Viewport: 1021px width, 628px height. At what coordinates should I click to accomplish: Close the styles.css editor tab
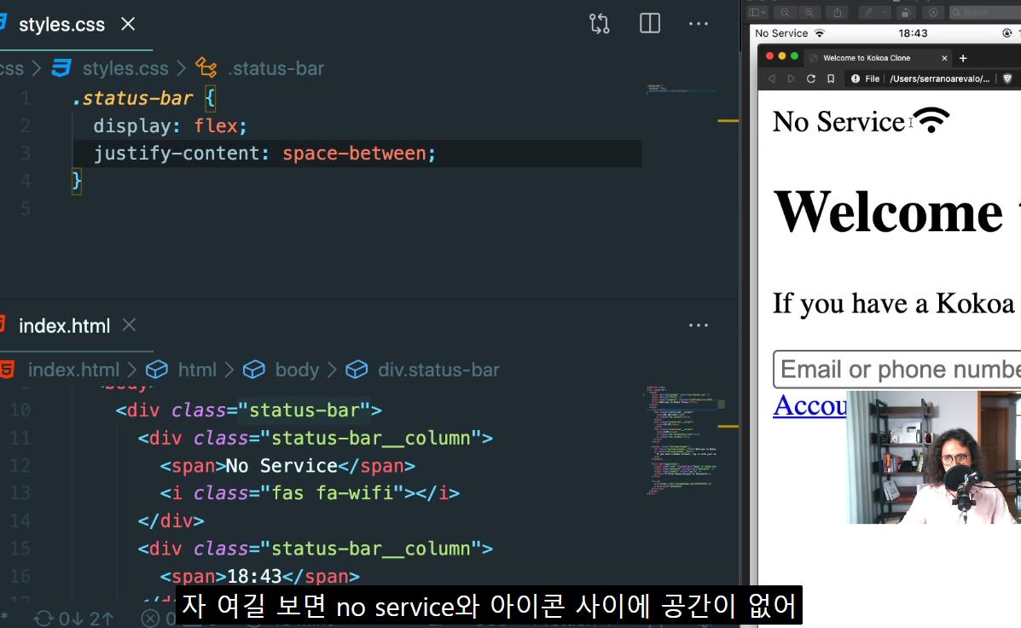(x=128, y=24)
